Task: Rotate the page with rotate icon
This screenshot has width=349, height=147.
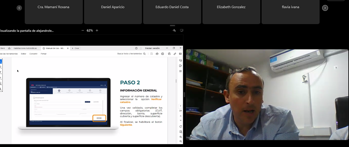Action: [x=181, y=127]
